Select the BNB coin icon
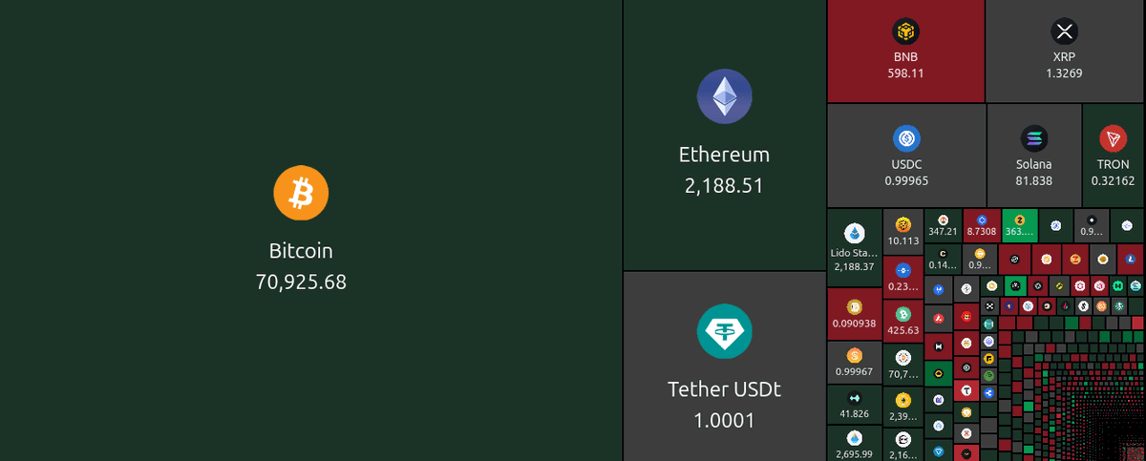The image size is (1146, 461). (905, 31)
